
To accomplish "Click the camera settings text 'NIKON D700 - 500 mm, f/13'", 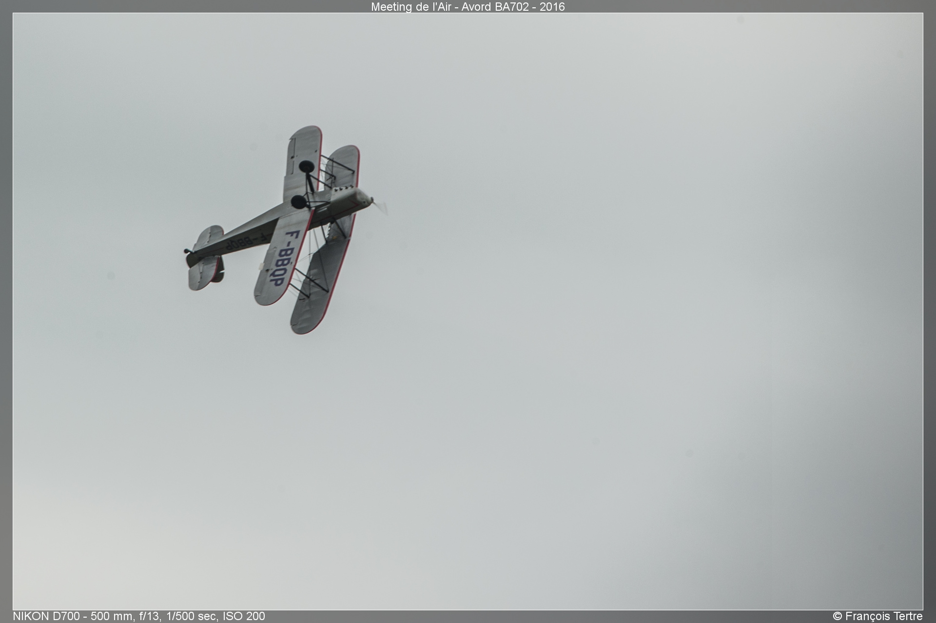I will pos(86,616).
